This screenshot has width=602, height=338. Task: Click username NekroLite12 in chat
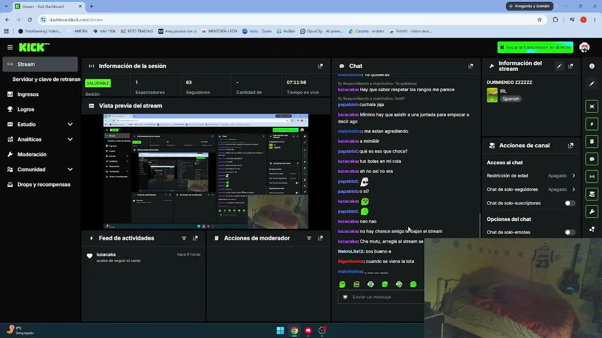351,252
